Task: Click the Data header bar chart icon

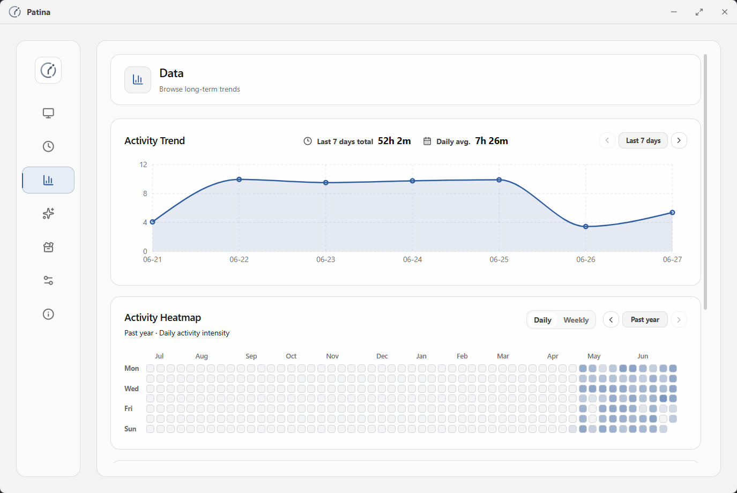Action: tap(138, 80)
